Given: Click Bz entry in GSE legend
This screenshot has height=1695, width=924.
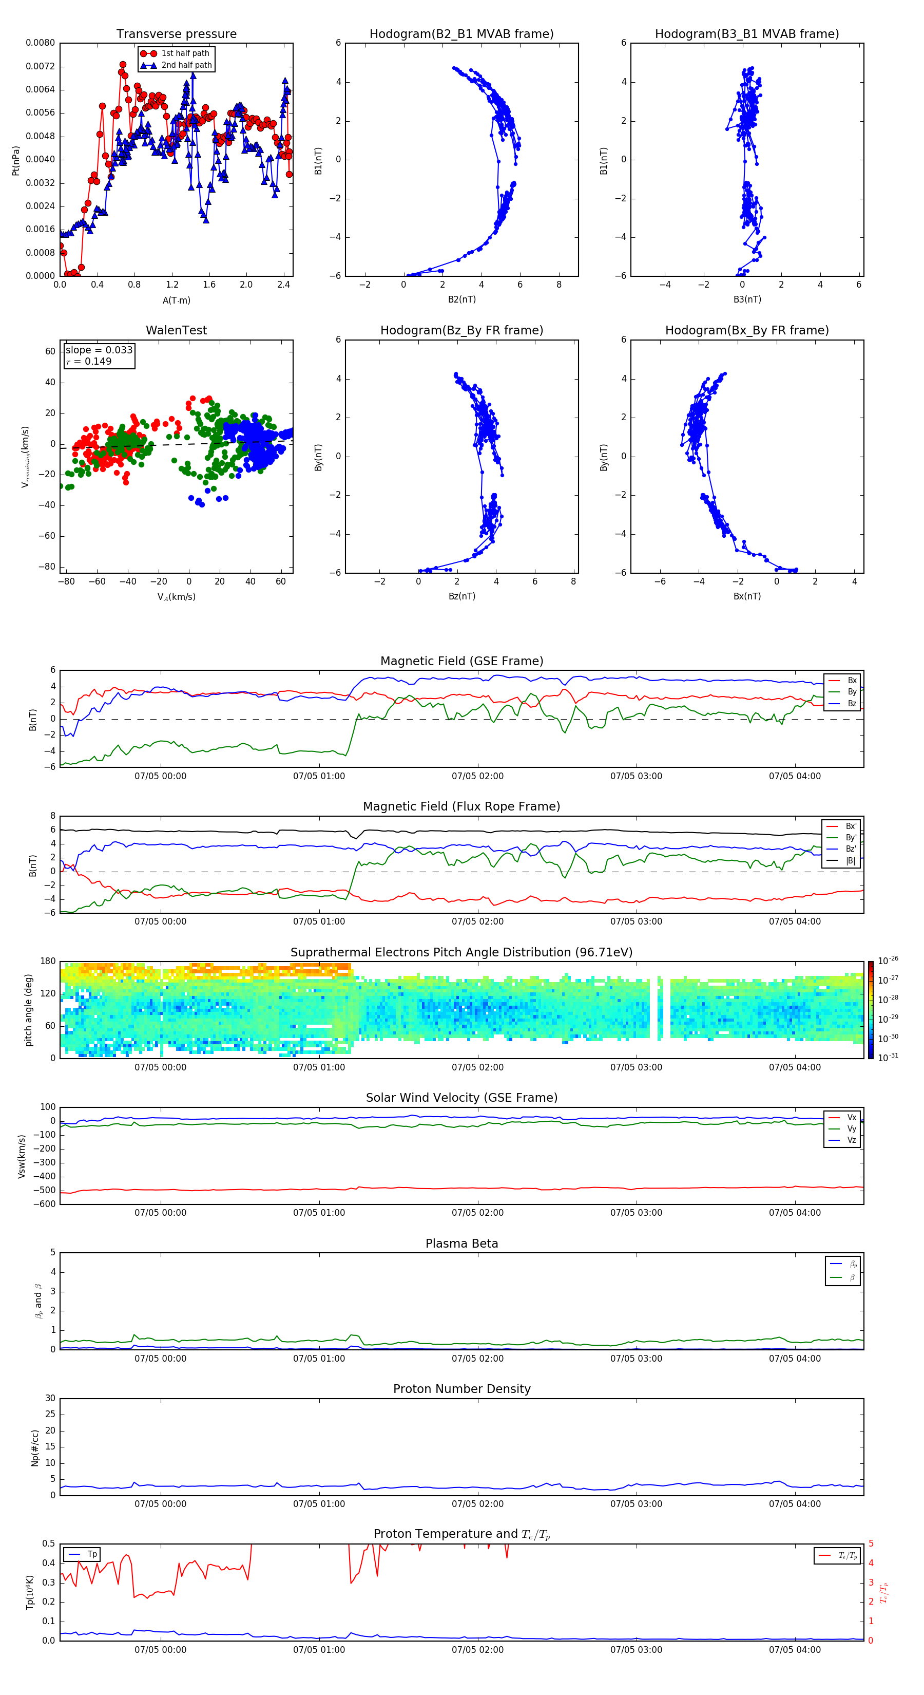Looking at the screenshot, I should pyautogui.click(x=842, y=703).
